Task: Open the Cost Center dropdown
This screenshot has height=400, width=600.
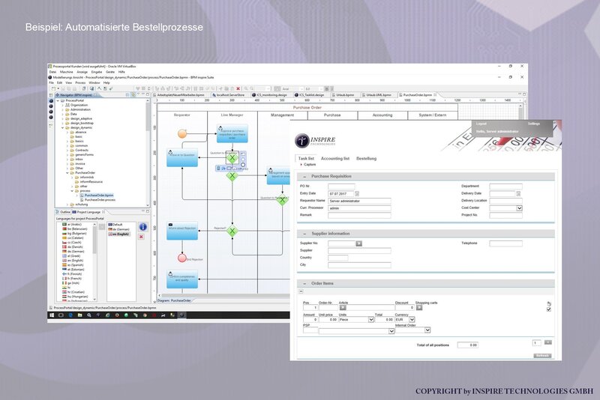Action: point(519,208)
